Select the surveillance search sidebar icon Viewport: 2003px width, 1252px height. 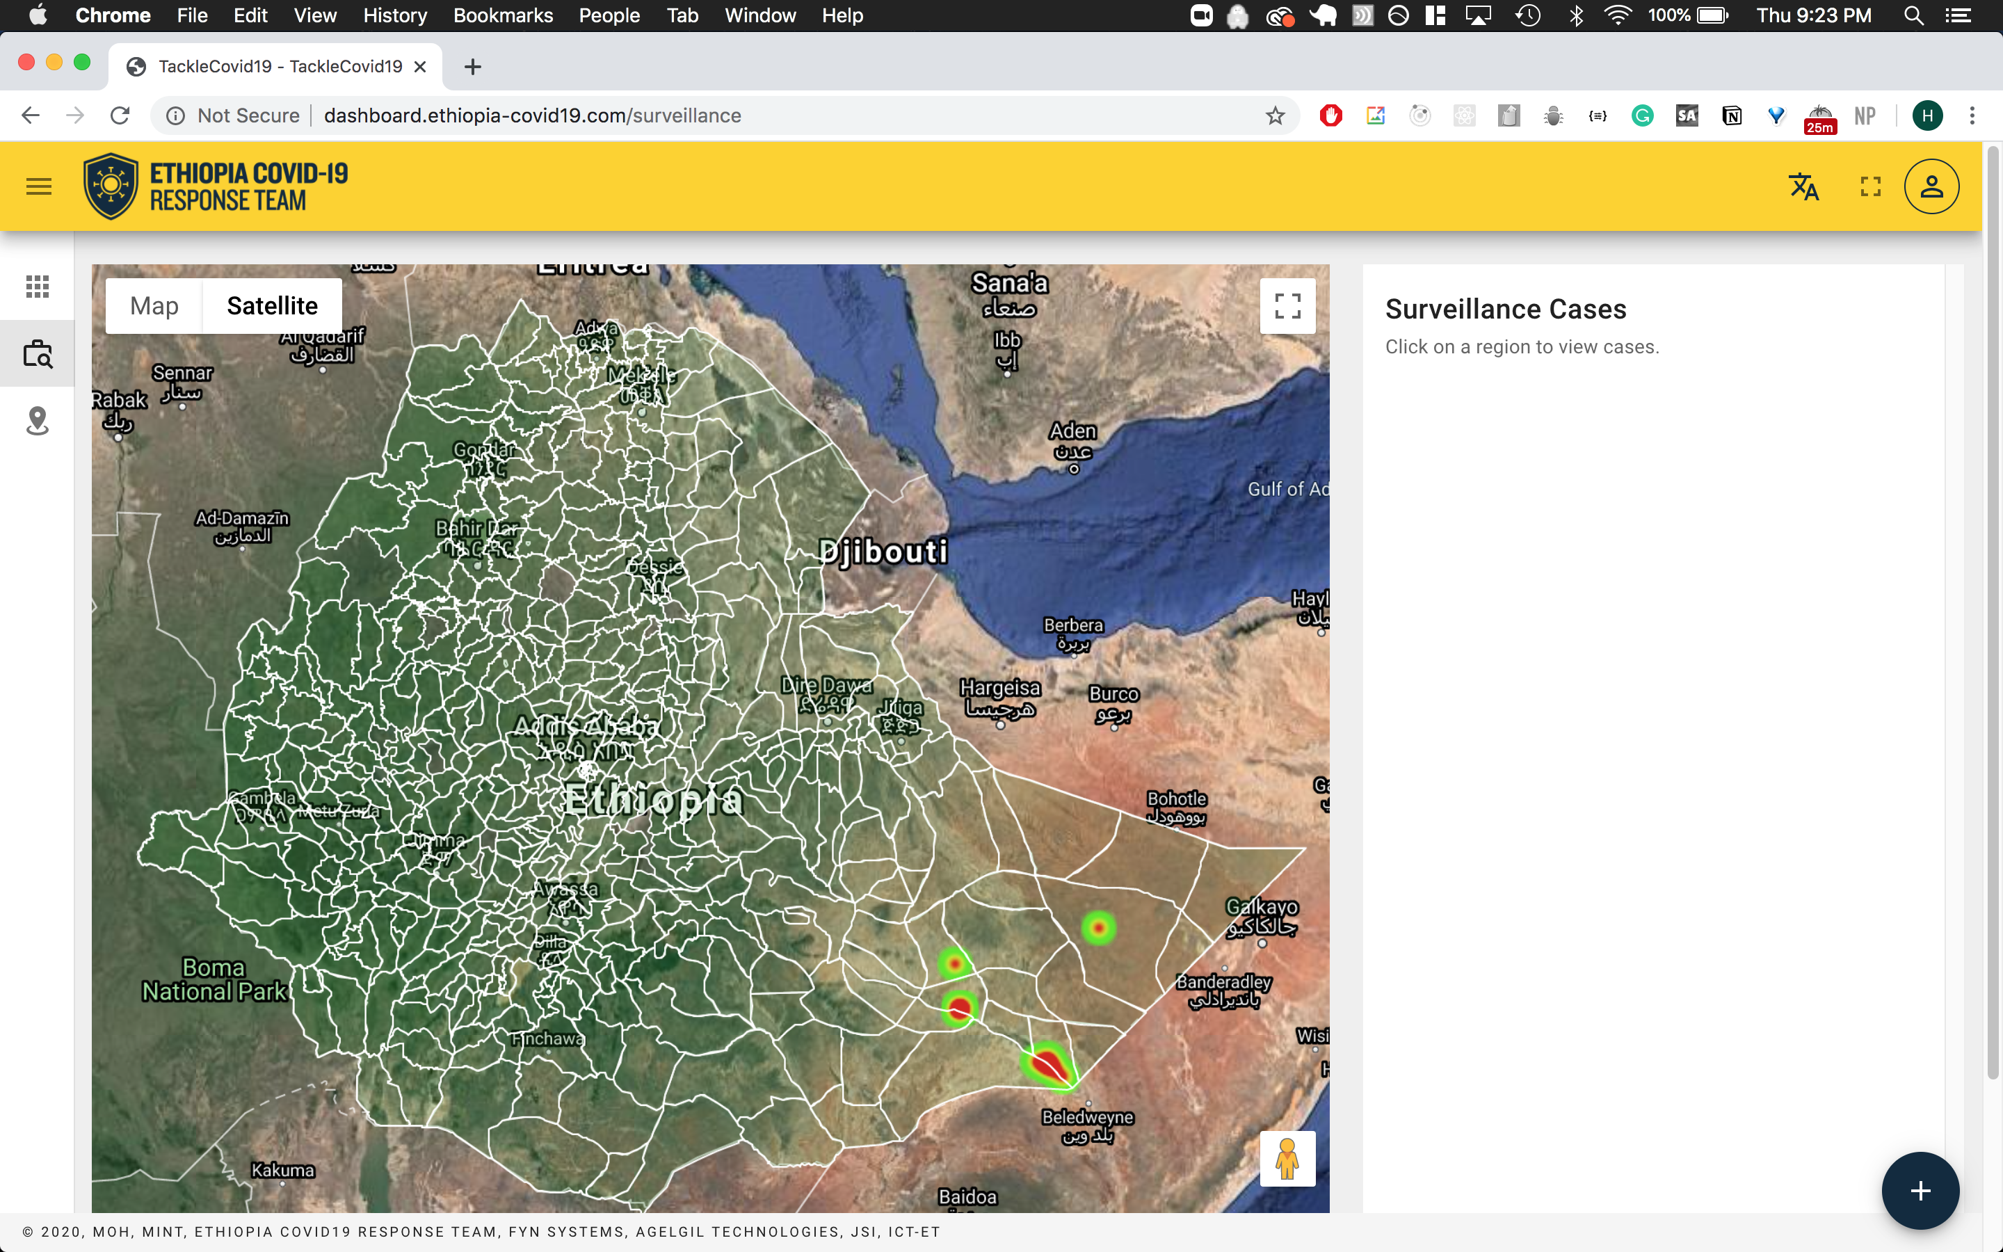pyautogui.click(x=38, y=353)
